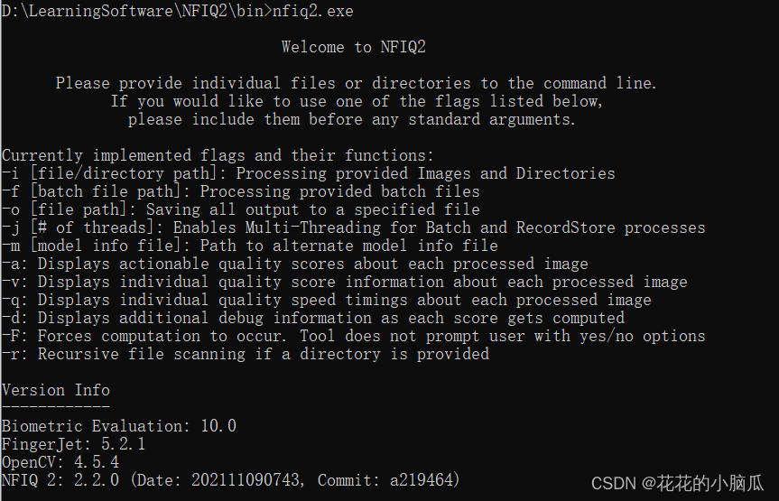Click the nfiq2.exe command text

pos(313,11)
